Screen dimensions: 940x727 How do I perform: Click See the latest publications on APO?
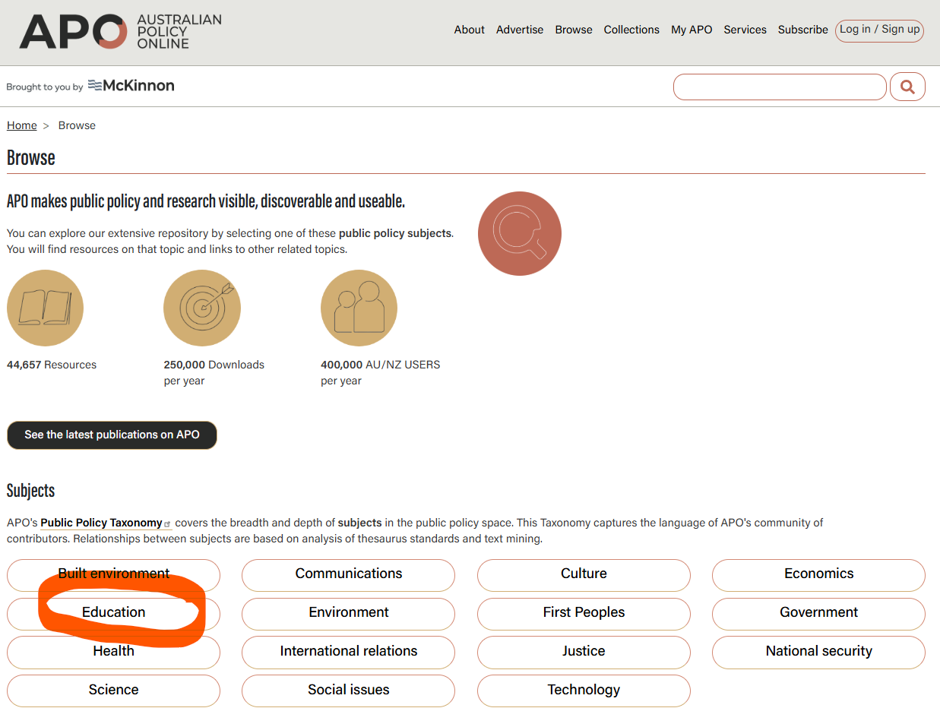112,435
